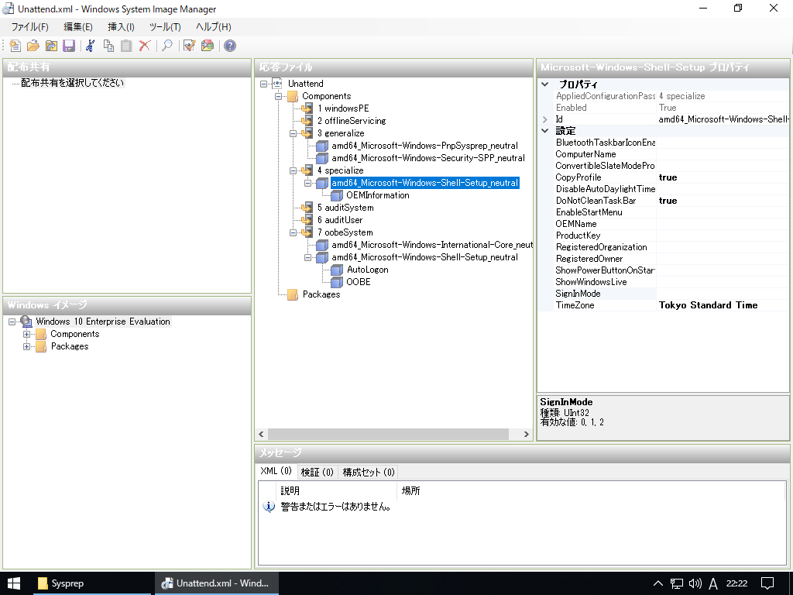The height and width of the screenshot is (595, 793).
Task: Expand Windows image Components folder
Action: (27, 334)
